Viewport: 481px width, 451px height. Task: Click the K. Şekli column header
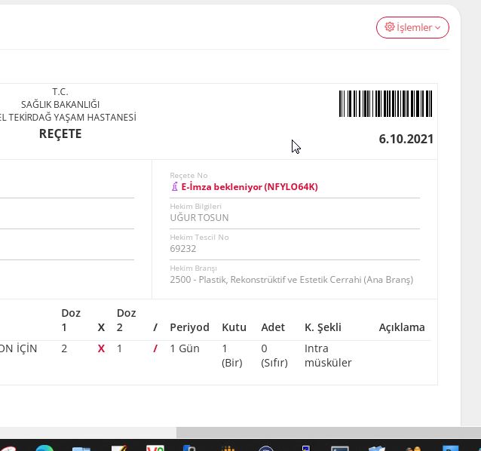click(323, 327)
